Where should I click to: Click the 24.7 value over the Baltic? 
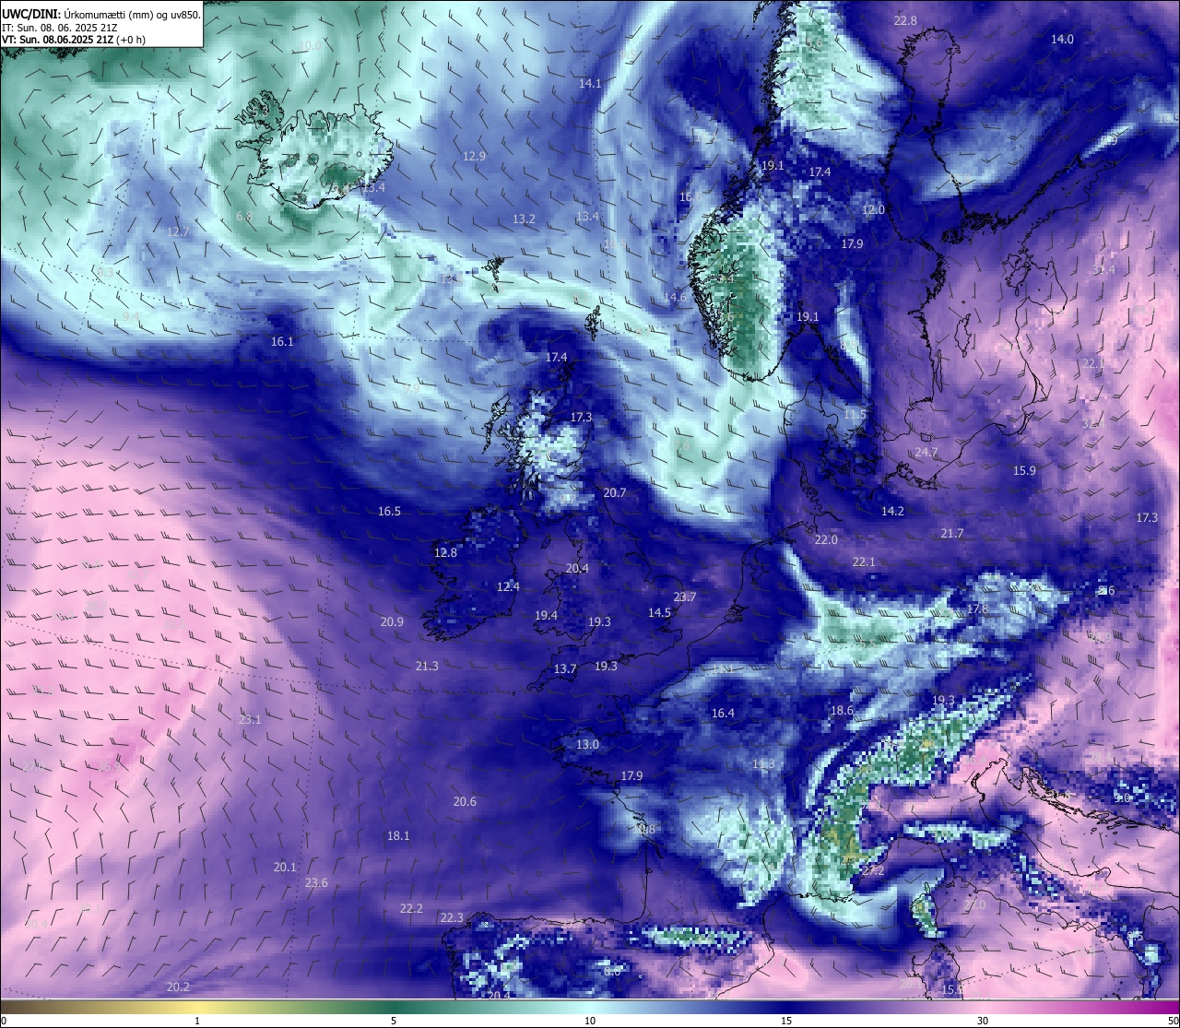(926, 452)
